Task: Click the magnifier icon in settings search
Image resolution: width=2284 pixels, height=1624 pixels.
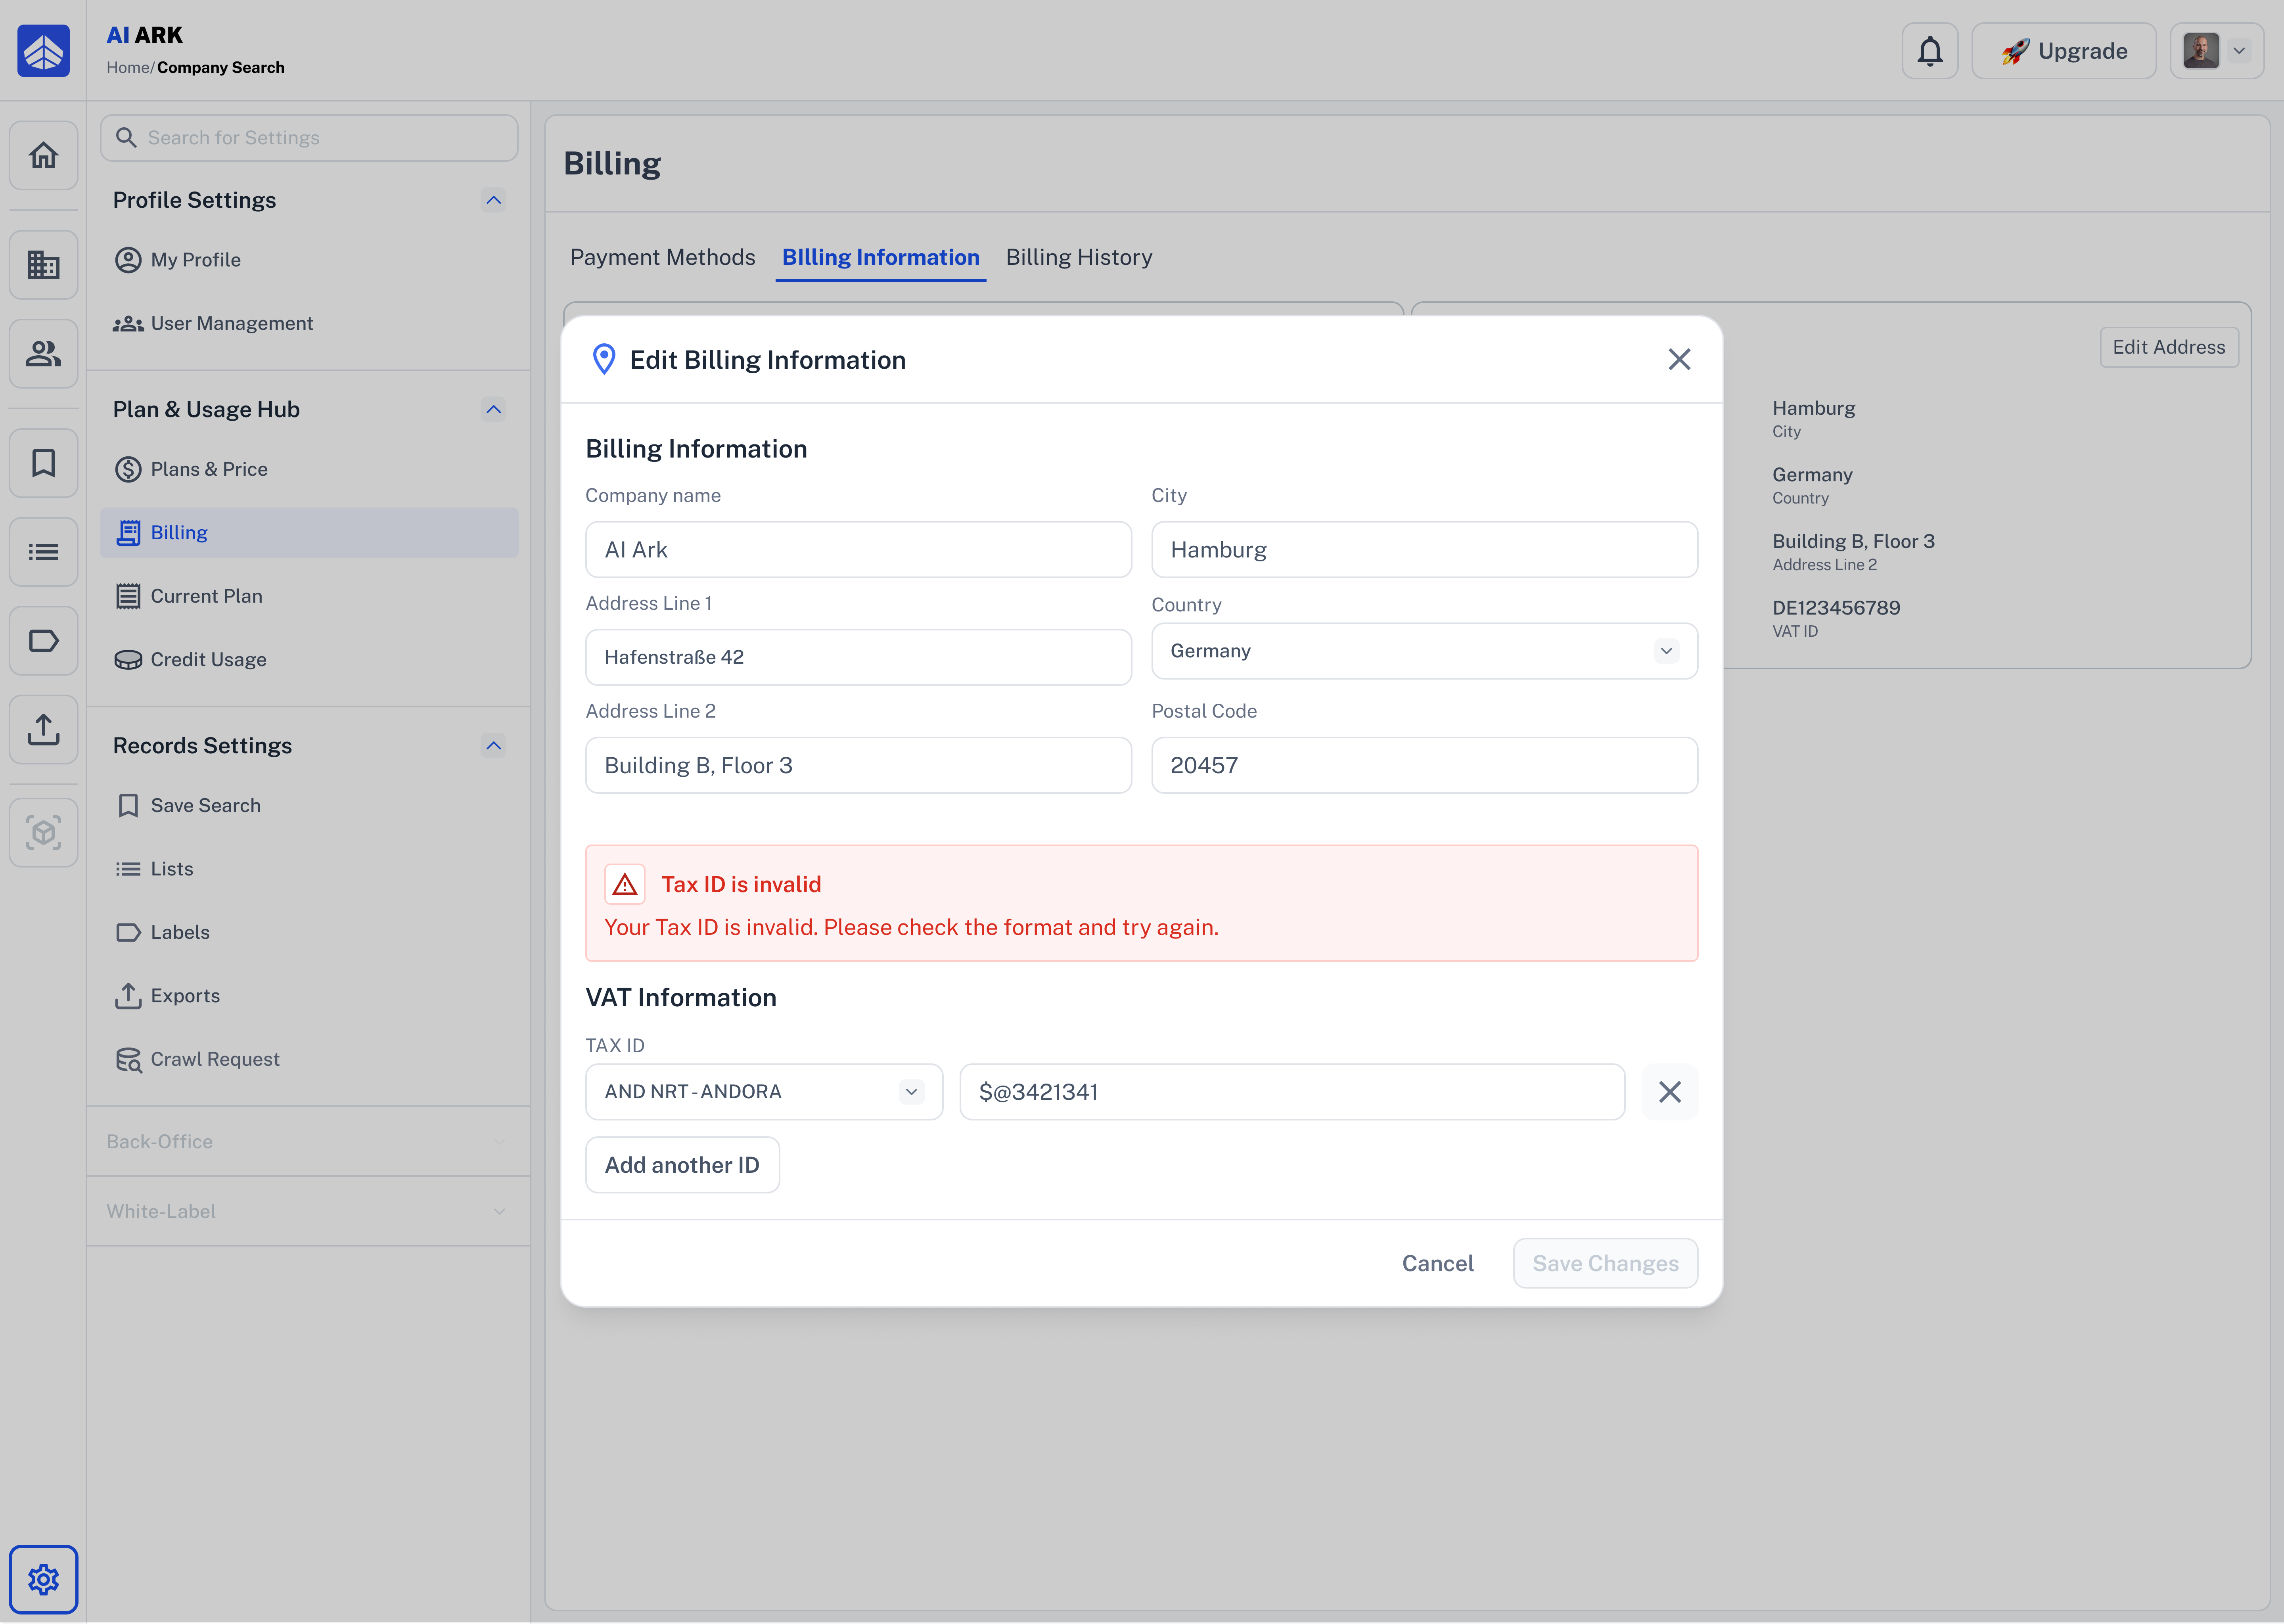Action: coord(126,138)
